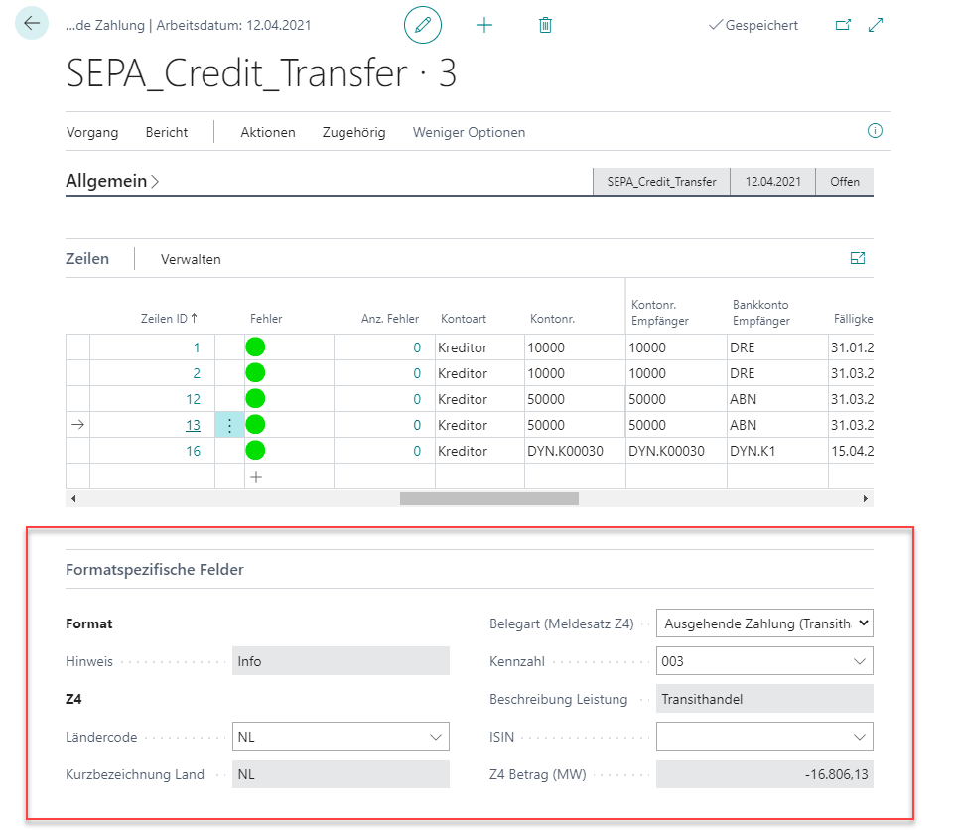Click the back arrow button
The height and width of the screenshot is (830, 958).
(32, 24)
